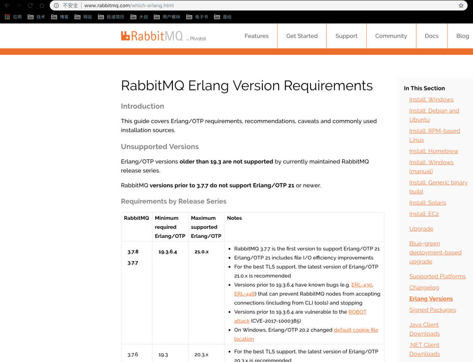Click the 'In This Section' sidebar title

424,88
